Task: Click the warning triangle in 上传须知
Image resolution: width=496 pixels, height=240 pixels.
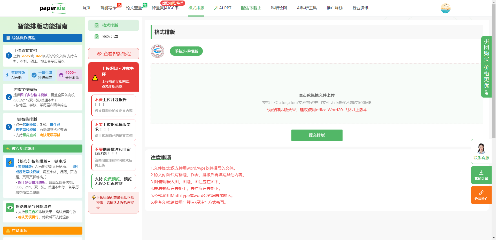Action: pyautogui.click(x=95, y=77)
